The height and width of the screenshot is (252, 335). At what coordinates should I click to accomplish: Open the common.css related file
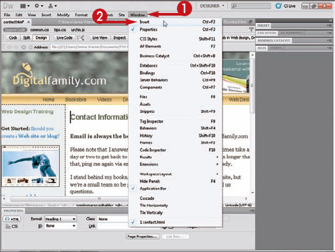[40, 30]
